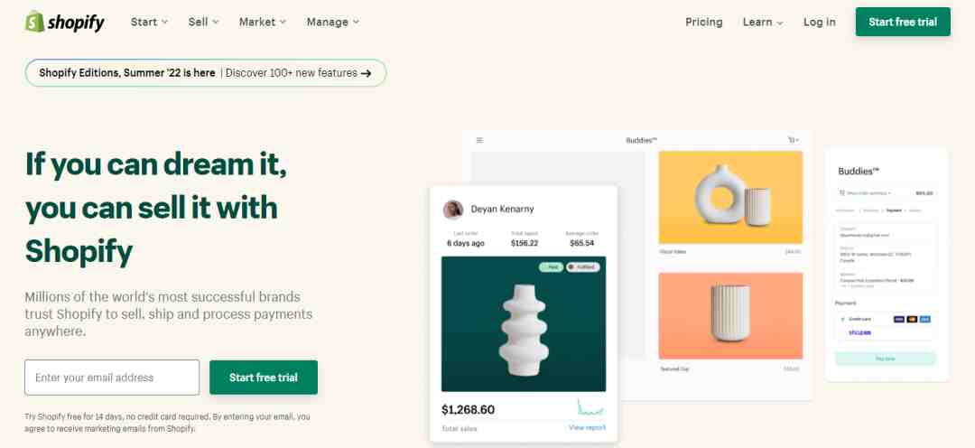Click the Log in link
The width and height of the screenshot is (975, 448).
point(820,23)
